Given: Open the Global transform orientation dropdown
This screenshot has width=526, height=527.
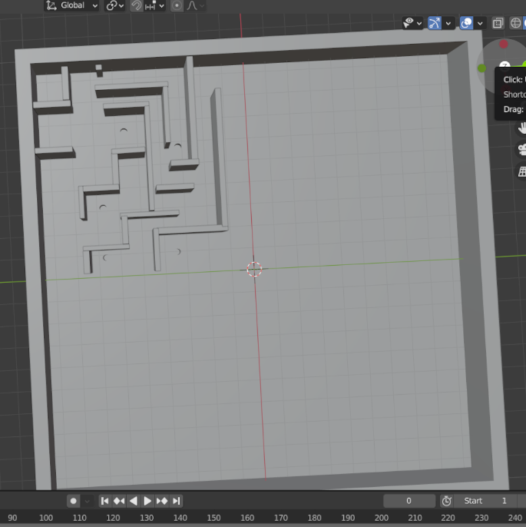Looking at the screenshot, I should click(72, 5).
